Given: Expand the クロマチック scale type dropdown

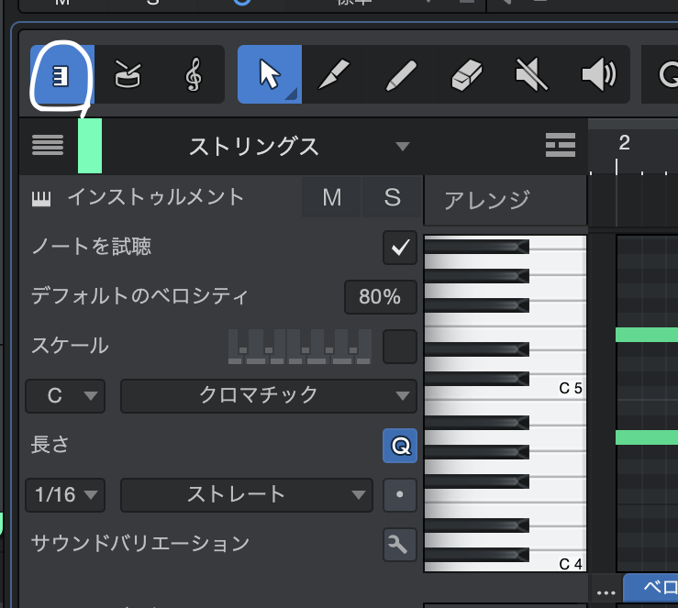Looking at the screenshot, I should point(268,396).
